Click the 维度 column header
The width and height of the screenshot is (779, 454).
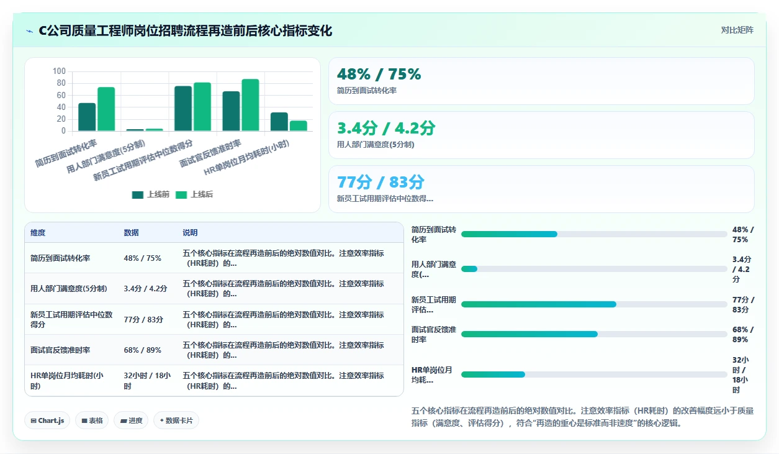[x=38, y=233]
